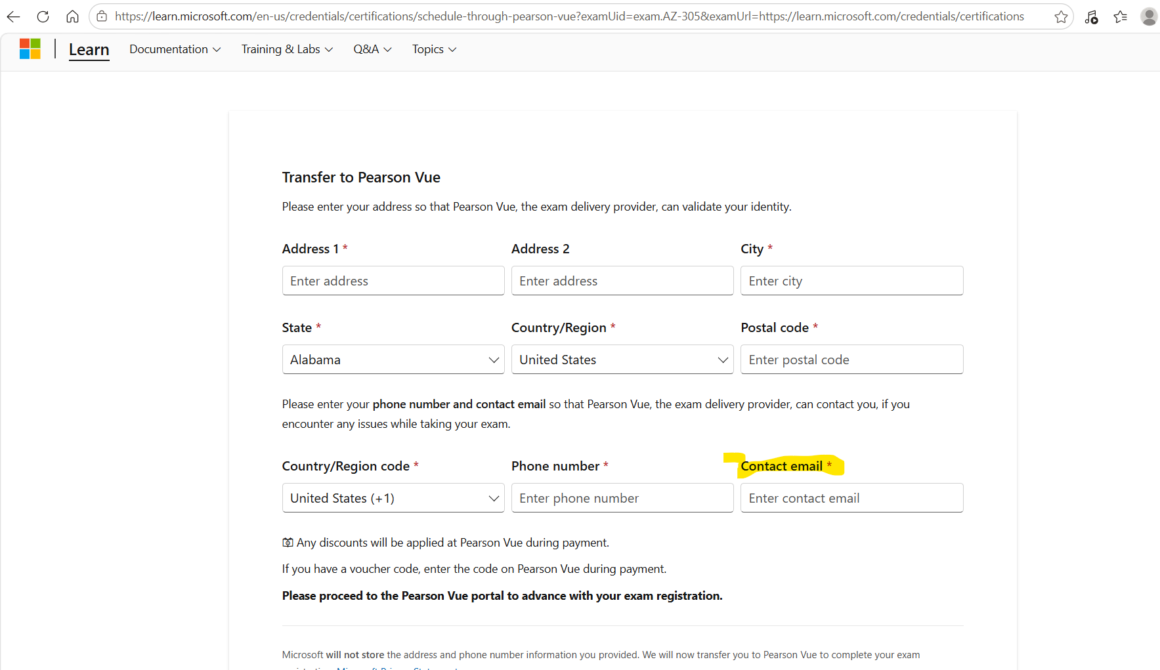The image size is (1160, 670).
Task: Open the favorites list icon
Action: [1121, 16]
